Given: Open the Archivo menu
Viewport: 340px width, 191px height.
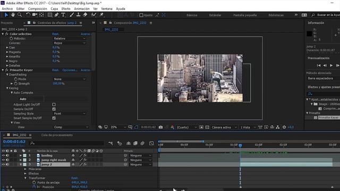Looking at the screenshot, I should [x=7, y=8].
